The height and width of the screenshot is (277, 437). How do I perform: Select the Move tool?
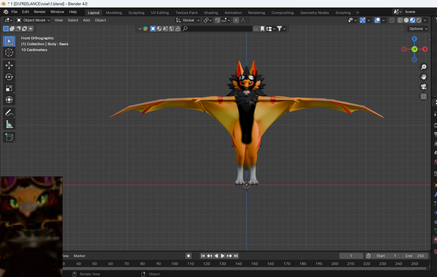[x=9, y=64]
